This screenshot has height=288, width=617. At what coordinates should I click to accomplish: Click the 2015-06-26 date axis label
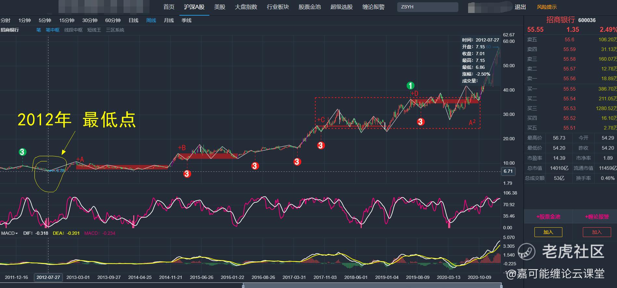(x=202, y=277)
